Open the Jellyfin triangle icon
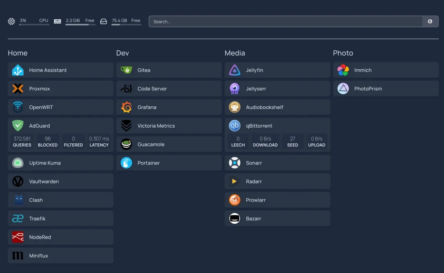 click(x=234, y=70)
